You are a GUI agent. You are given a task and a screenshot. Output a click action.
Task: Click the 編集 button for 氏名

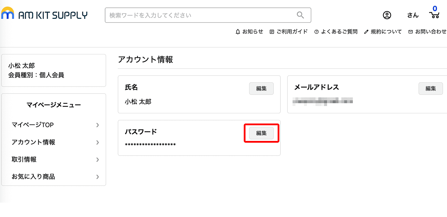(261, 88)
